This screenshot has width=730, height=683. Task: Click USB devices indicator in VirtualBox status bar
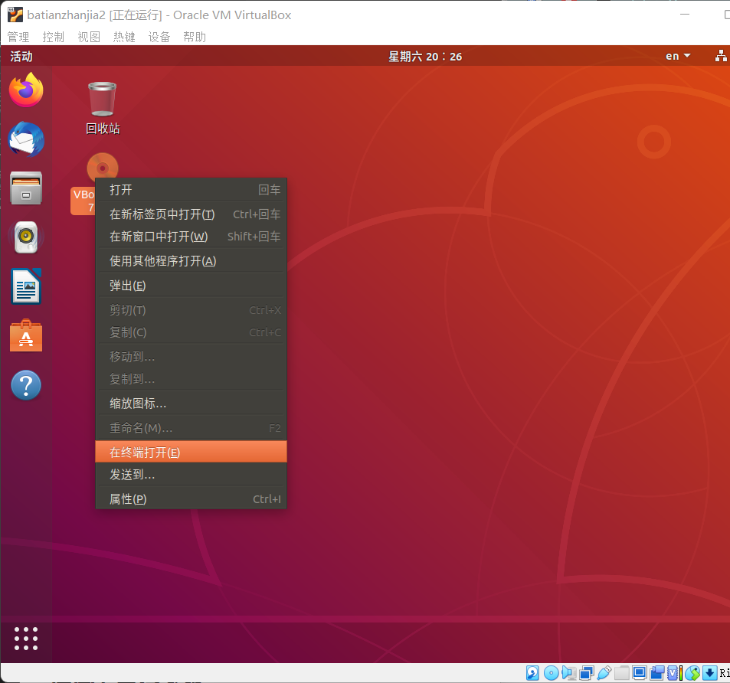coord(604,673)
